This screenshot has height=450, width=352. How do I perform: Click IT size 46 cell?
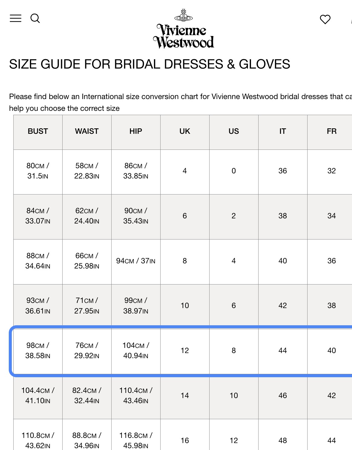(x=283, y=396)
